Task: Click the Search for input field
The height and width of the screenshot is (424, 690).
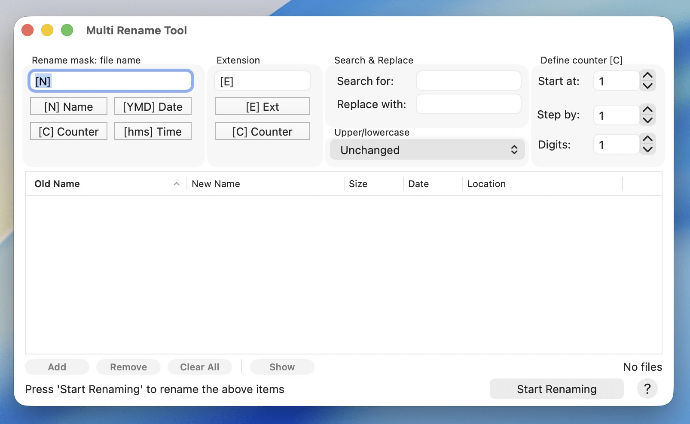Action: [x=468, y=81]
